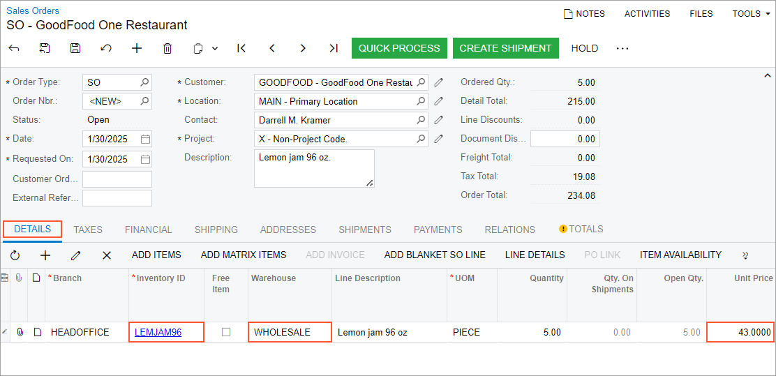
Task: Delete the order with trash icon
Action: click(x=167, y=48)
